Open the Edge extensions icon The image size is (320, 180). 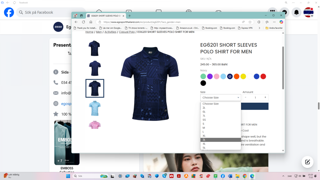pos(259,22)
